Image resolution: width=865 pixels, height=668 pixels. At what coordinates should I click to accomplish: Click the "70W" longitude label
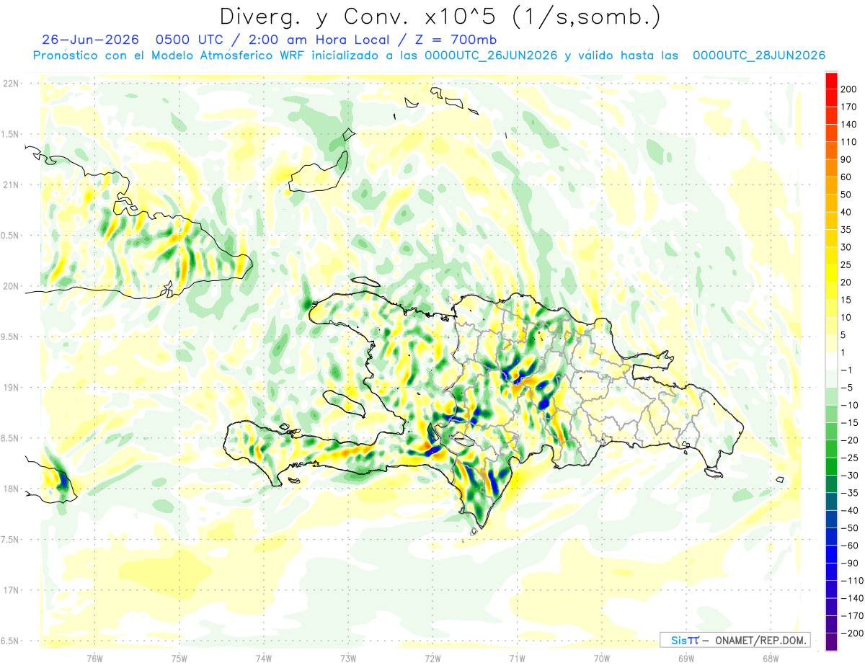(x=602, y=657)
